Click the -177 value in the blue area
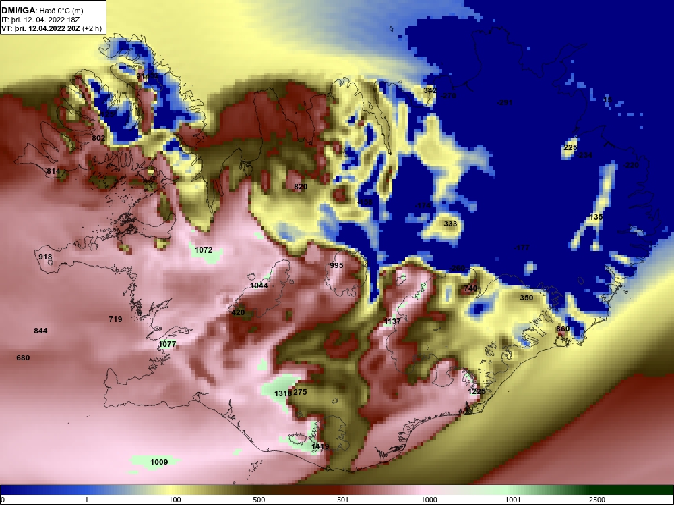 pos(522,248)
